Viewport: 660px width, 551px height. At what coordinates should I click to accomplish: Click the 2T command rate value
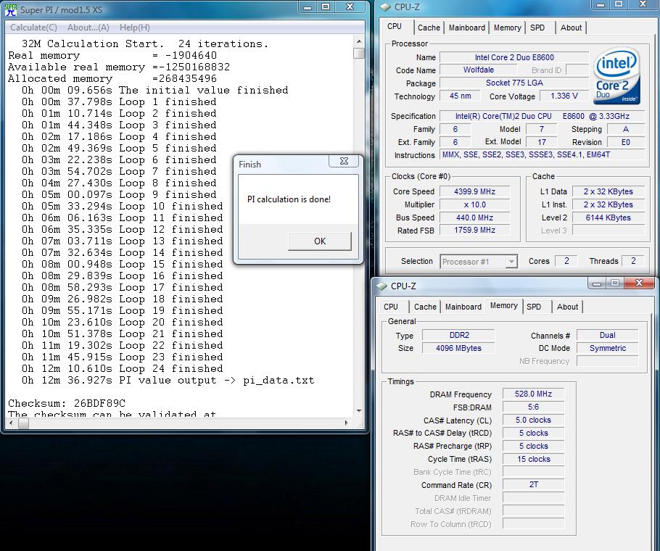[533, 485]
